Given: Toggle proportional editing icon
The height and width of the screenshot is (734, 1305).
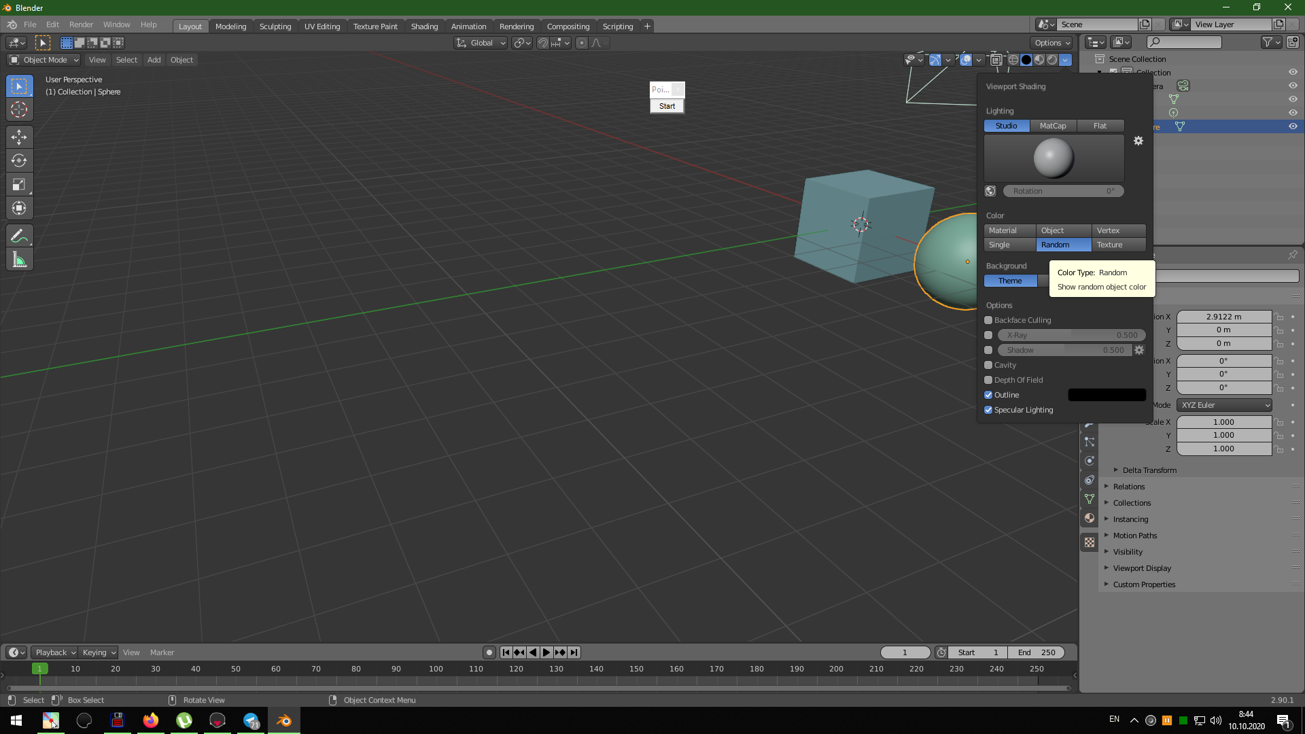Looking at the screenshot, I should point(581,43).
